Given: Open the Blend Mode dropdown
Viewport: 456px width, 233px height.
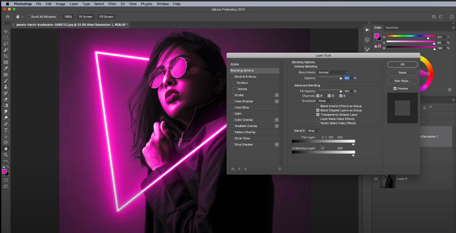Looking at the screenshot, I should tap(333, 72).
